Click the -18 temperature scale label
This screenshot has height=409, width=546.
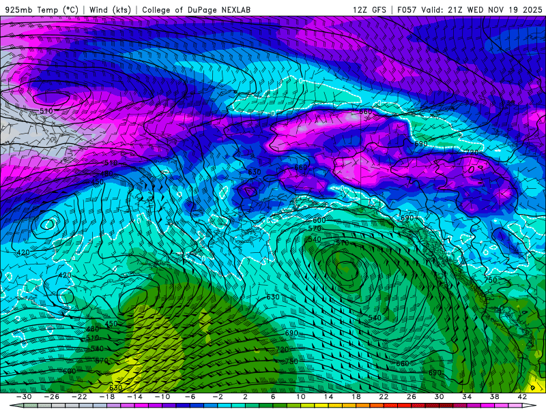(107, 397)
